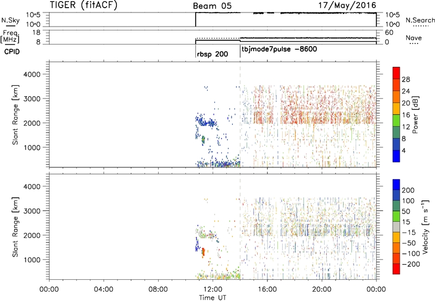Click the "18" tick on the frequency axis
Image resolution: width=435 pixels, height=301 pixels.
click(36, 33)
